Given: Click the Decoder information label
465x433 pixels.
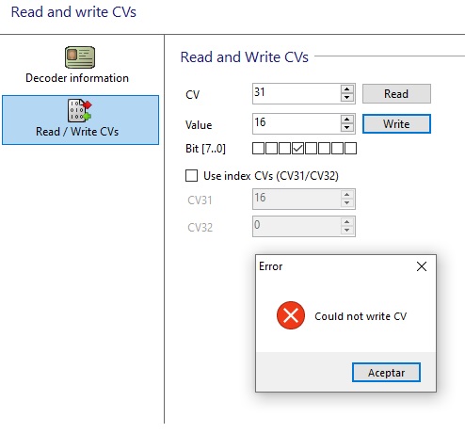Looking at the screenshot, I should (77, 78).
